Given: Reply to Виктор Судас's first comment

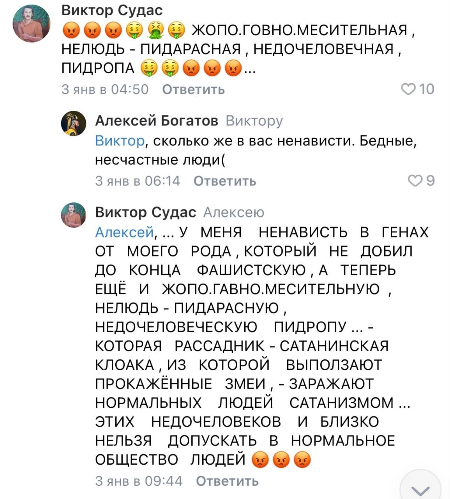Looking at the screenshot, I should coord(194,90).
